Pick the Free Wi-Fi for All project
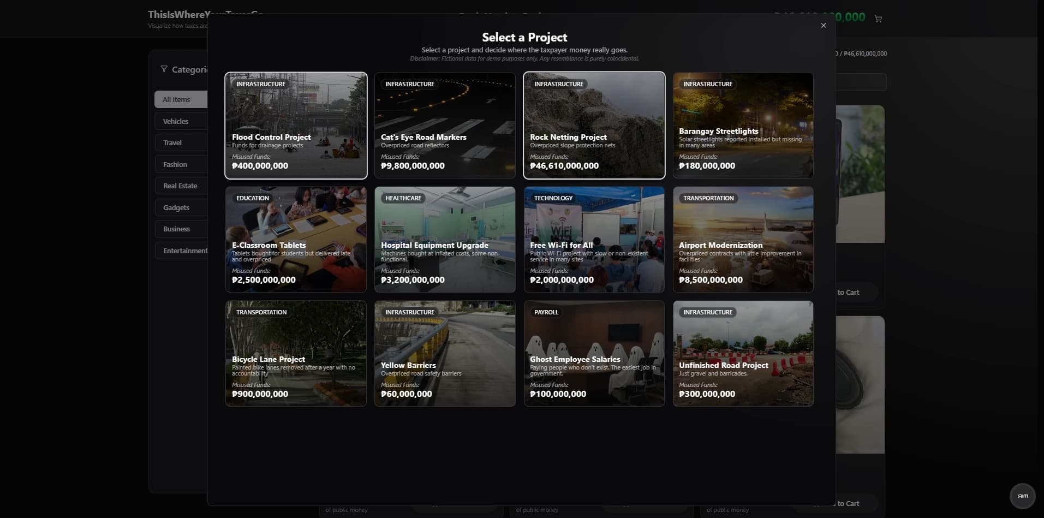 pos(594,240)
